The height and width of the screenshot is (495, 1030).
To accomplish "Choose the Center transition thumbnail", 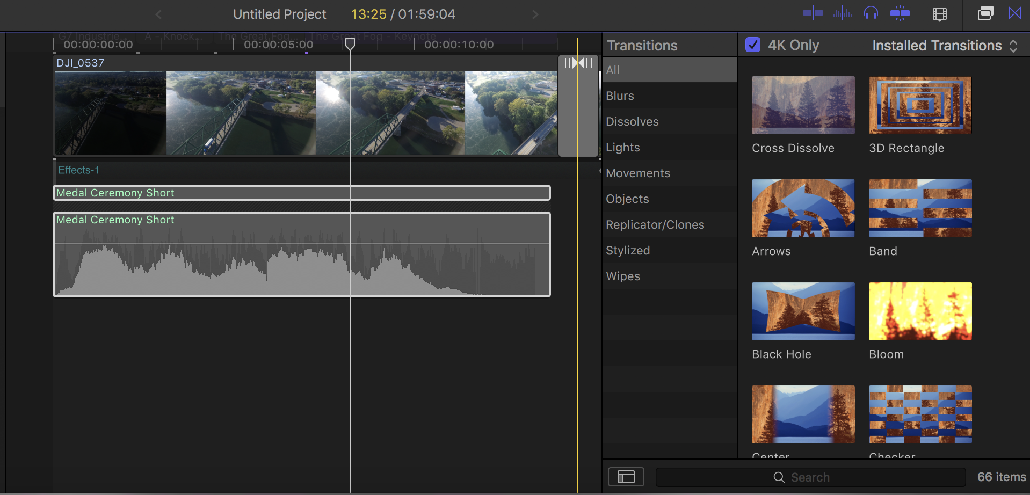I will (803, 414).
